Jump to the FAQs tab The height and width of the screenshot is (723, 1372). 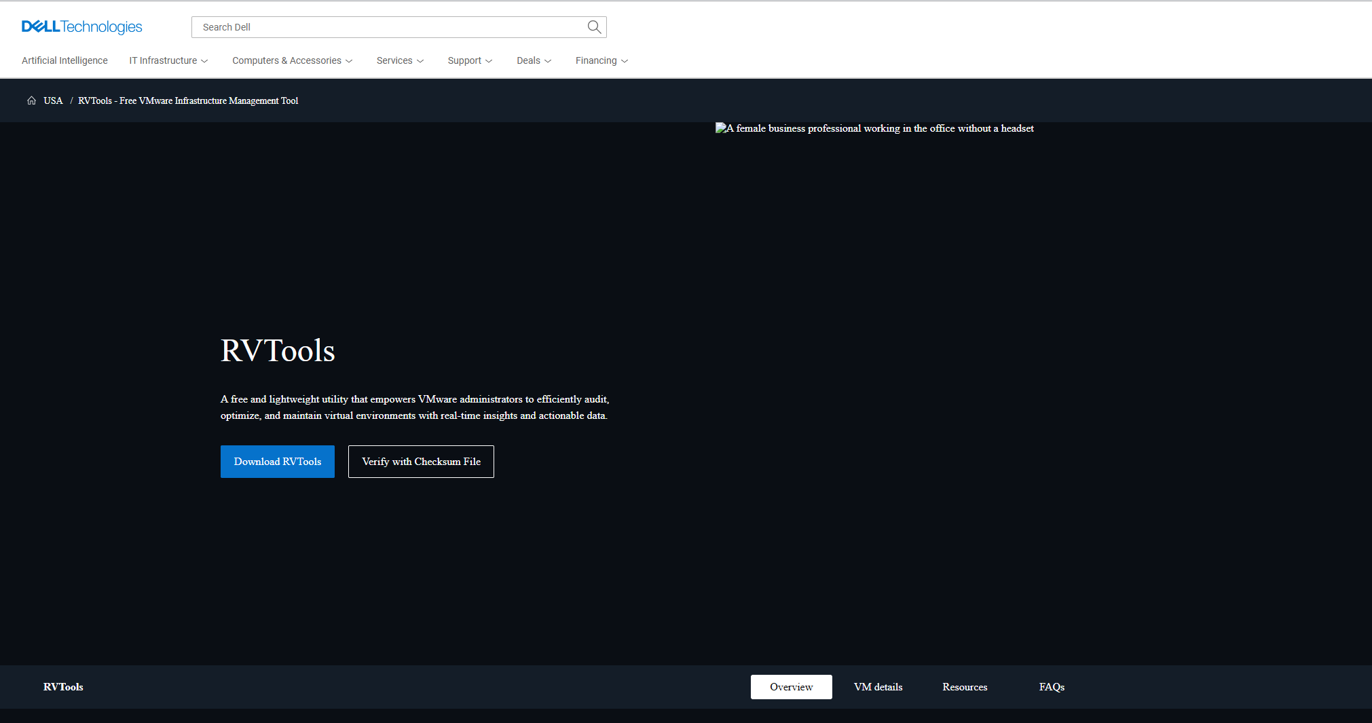[1052, 687]
